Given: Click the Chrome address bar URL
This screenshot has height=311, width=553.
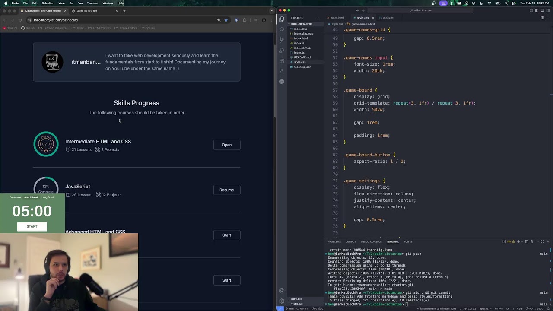Looking at the screenshot, I should pos(56,20).
